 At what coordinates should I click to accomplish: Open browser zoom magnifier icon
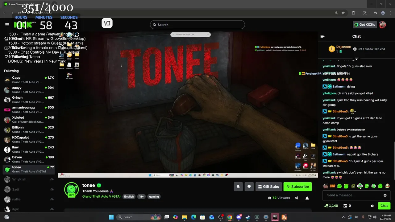pos(336,13)
